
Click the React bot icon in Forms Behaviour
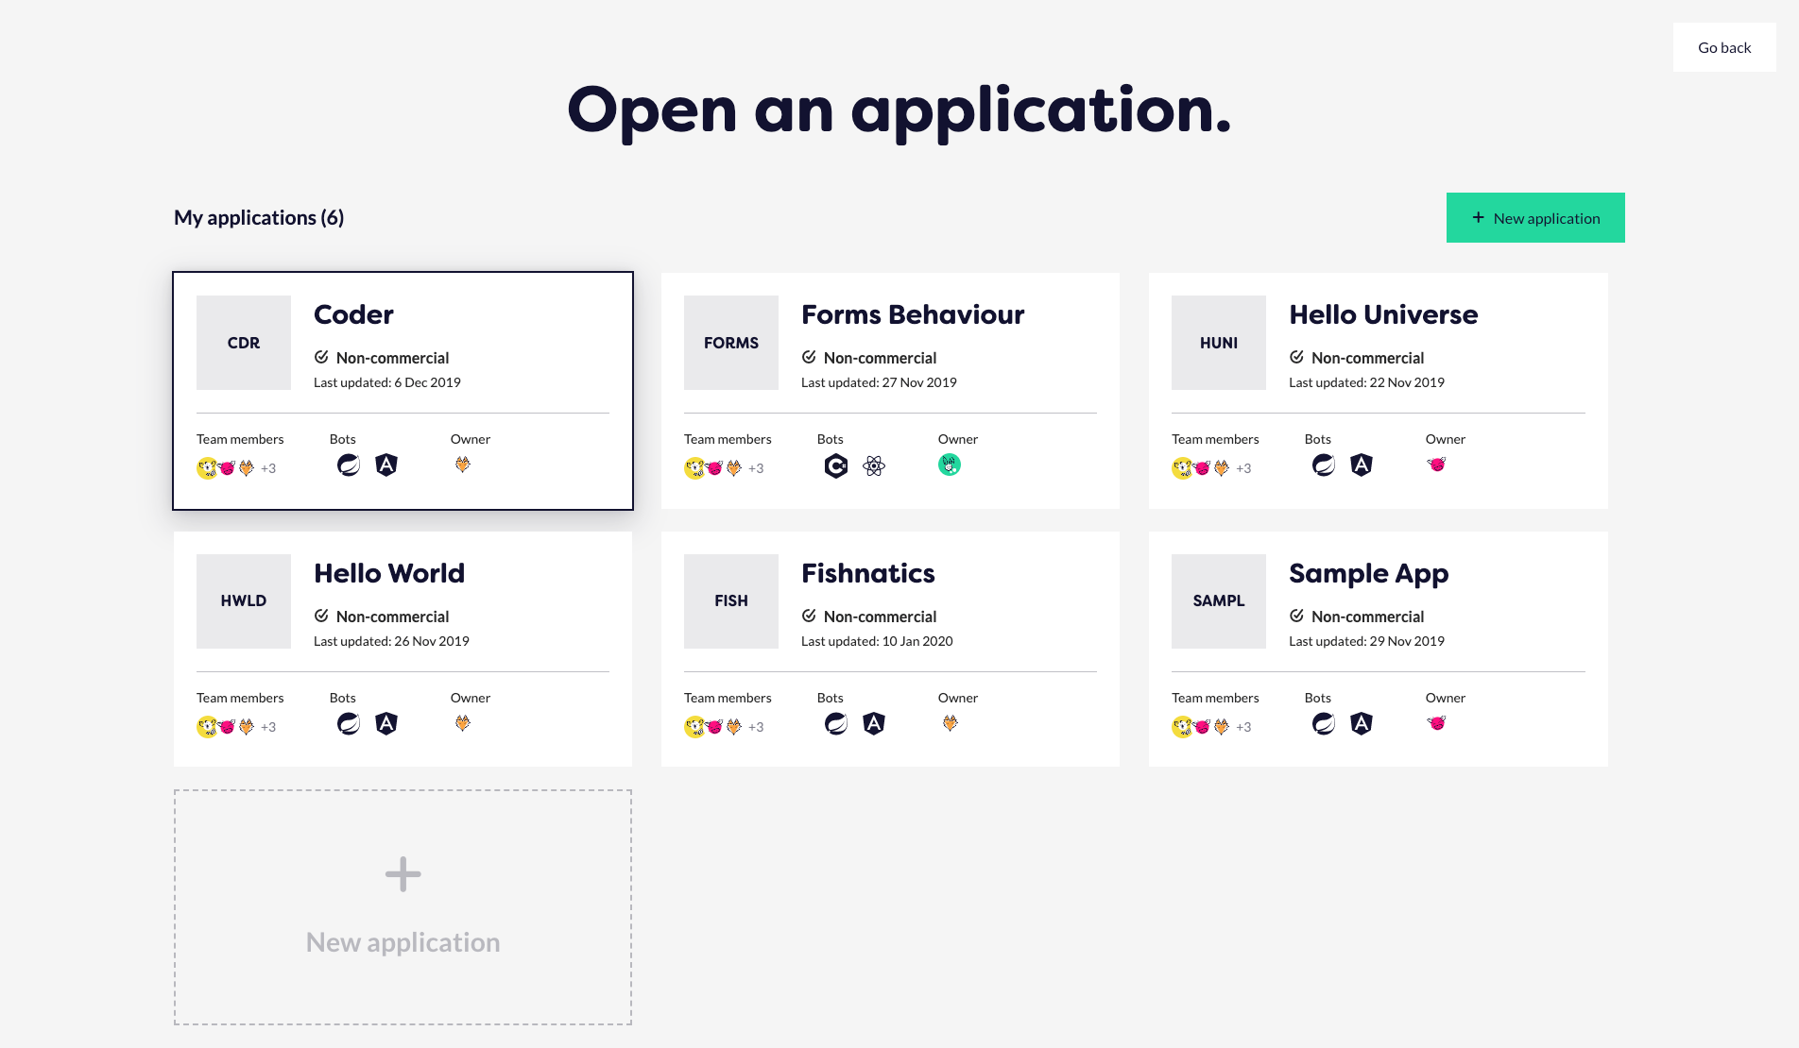874,465
